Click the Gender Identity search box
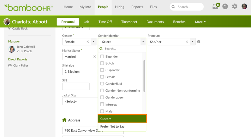 click(122, 49)
